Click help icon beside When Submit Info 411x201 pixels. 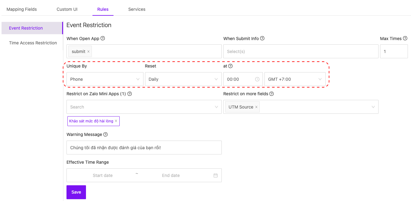click(262, 39)
